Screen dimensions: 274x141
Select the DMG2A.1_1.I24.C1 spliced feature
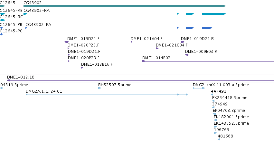(107, 95)
